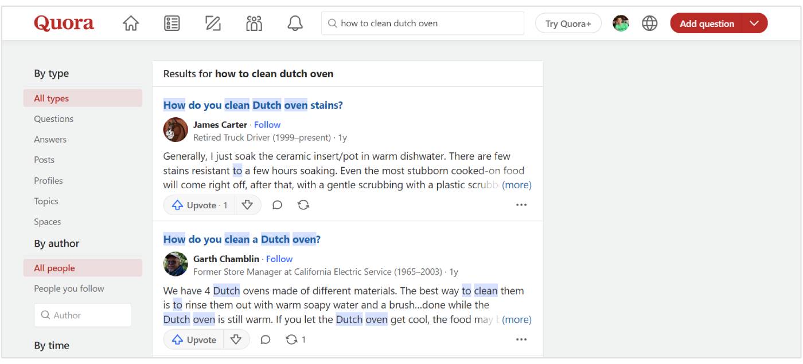Go to Quora Home icon
This screenshot has height=364, width=803.
coord(131,23)
